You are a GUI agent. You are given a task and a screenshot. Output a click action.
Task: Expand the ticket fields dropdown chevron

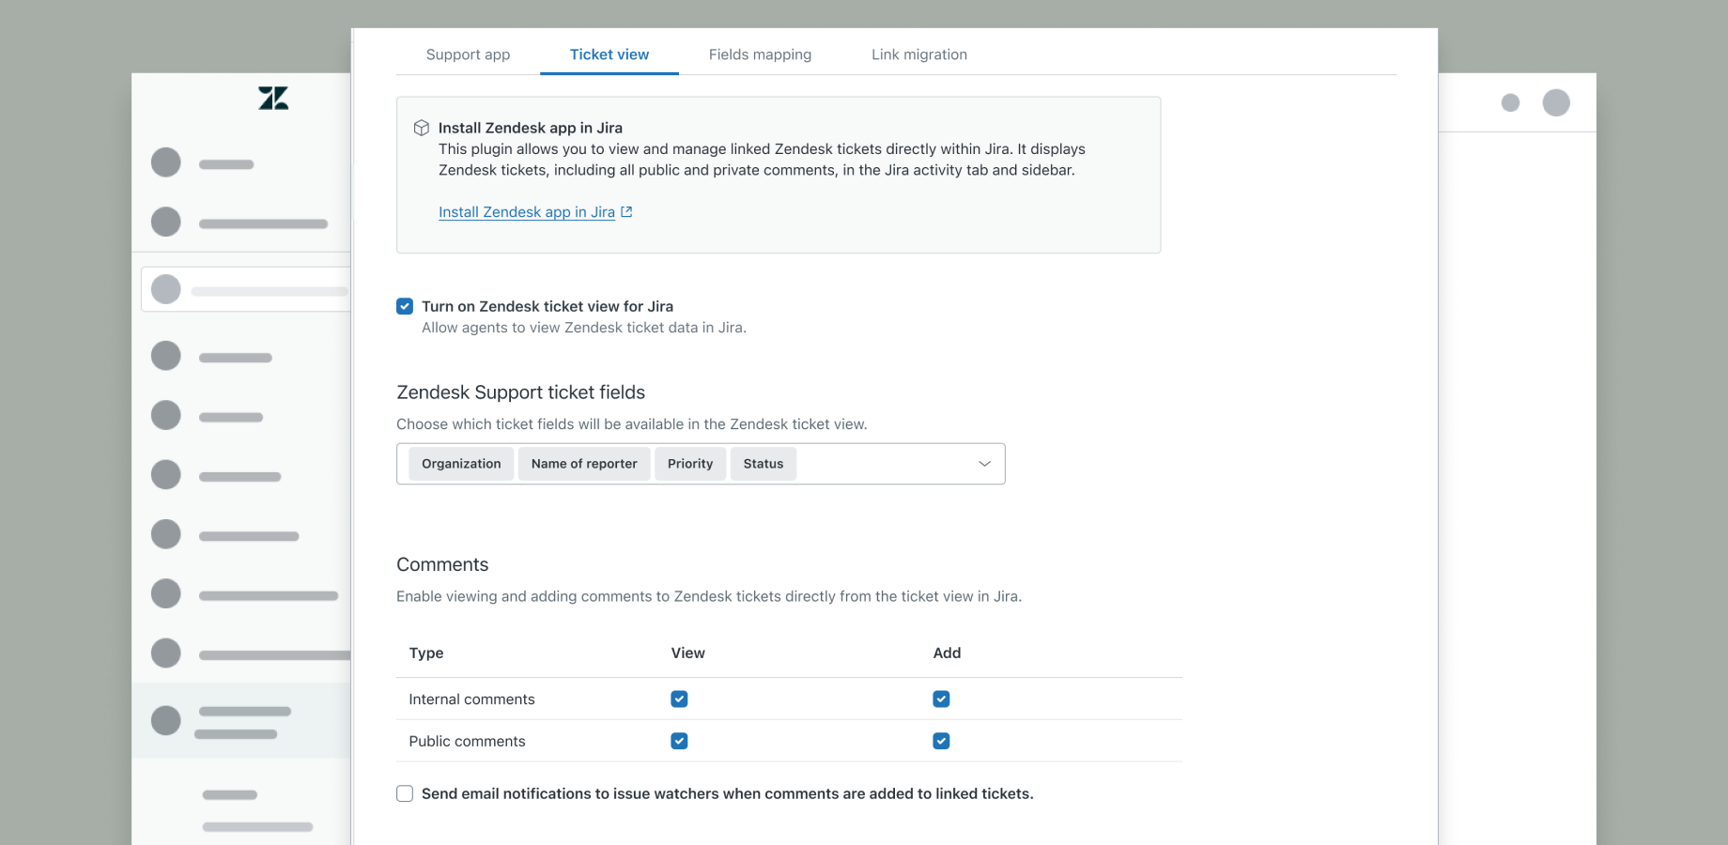tap(984, 464)
